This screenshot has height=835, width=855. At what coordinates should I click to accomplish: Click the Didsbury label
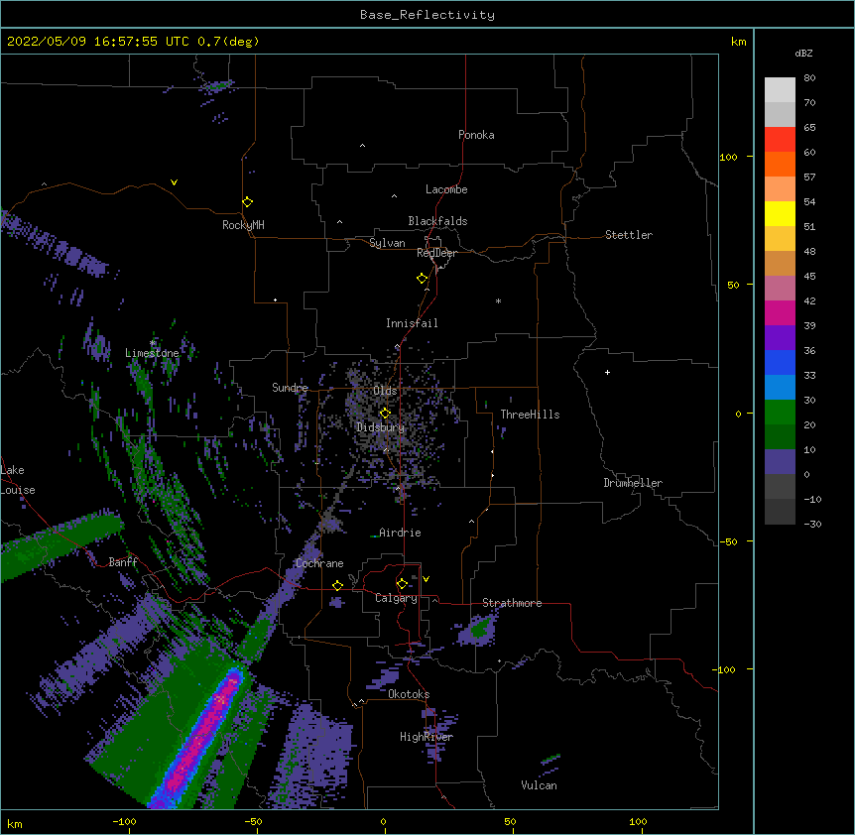(380, 427)
